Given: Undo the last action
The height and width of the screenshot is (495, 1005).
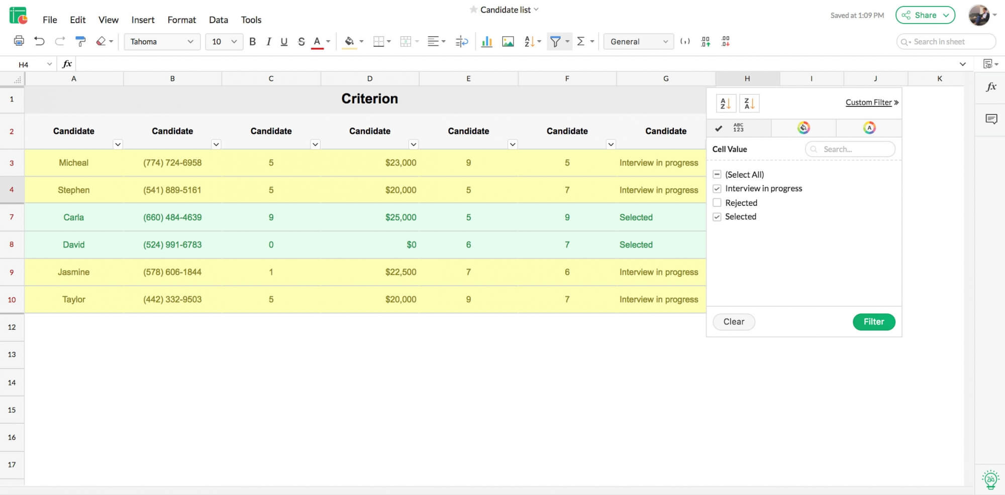Looking at the screenshot, I should (x=39, y=41).
